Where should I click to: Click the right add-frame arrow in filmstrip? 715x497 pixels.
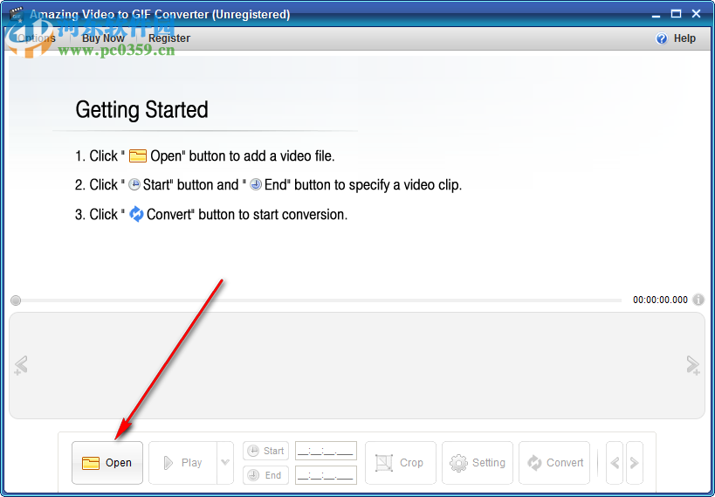click(693, 365)
